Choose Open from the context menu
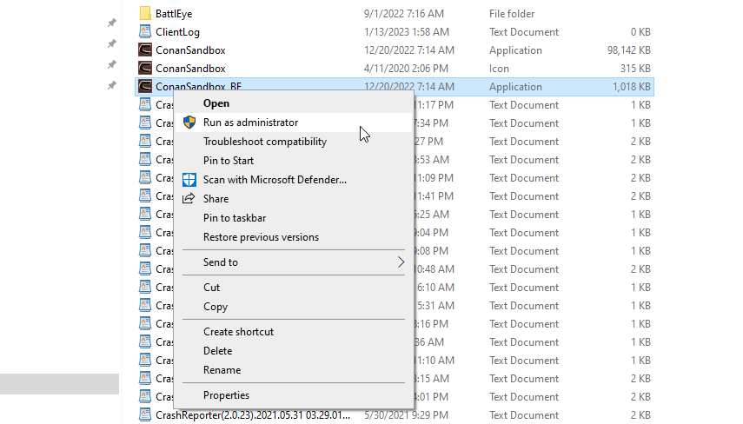743x424 pixels. [x=216, y=103]
